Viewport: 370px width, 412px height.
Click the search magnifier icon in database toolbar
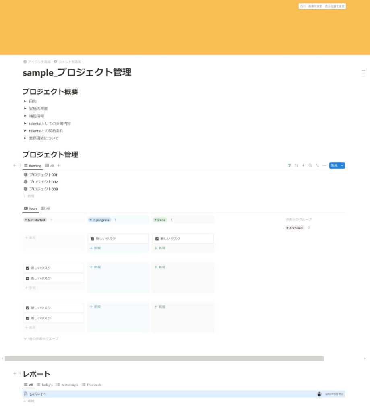pos(310,165)
